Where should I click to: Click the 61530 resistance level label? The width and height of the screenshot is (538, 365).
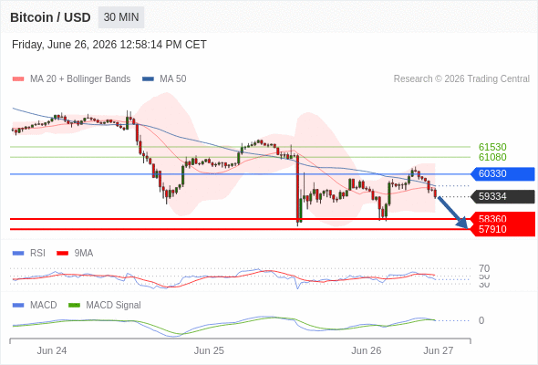[492, 147]
